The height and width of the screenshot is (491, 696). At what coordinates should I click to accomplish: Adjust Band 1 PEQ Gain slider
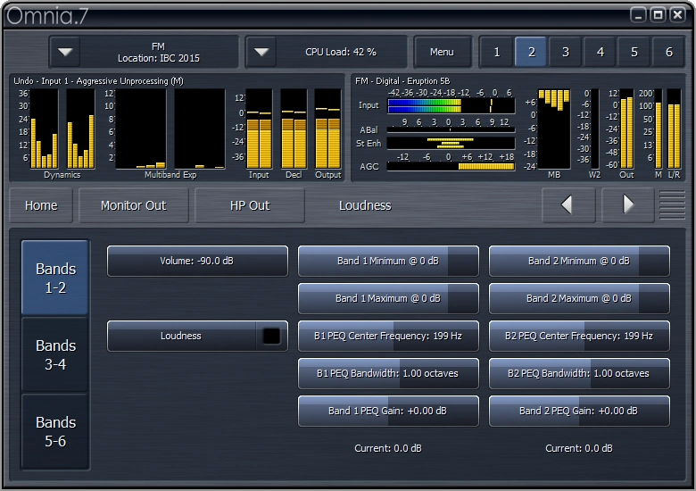388,411
